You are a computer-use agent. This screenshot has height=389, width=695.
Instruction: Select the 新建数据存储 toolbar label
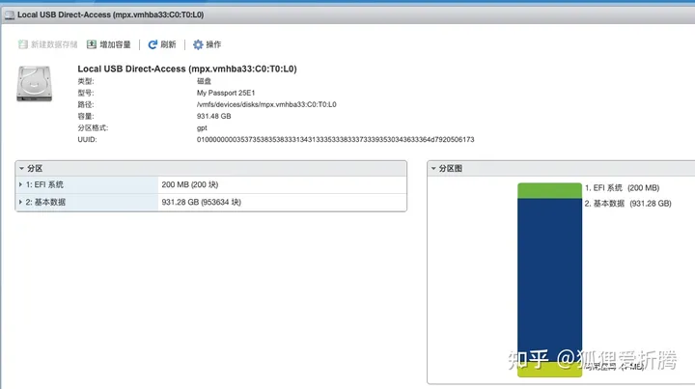pyautogui.click(x=52, y=44)
